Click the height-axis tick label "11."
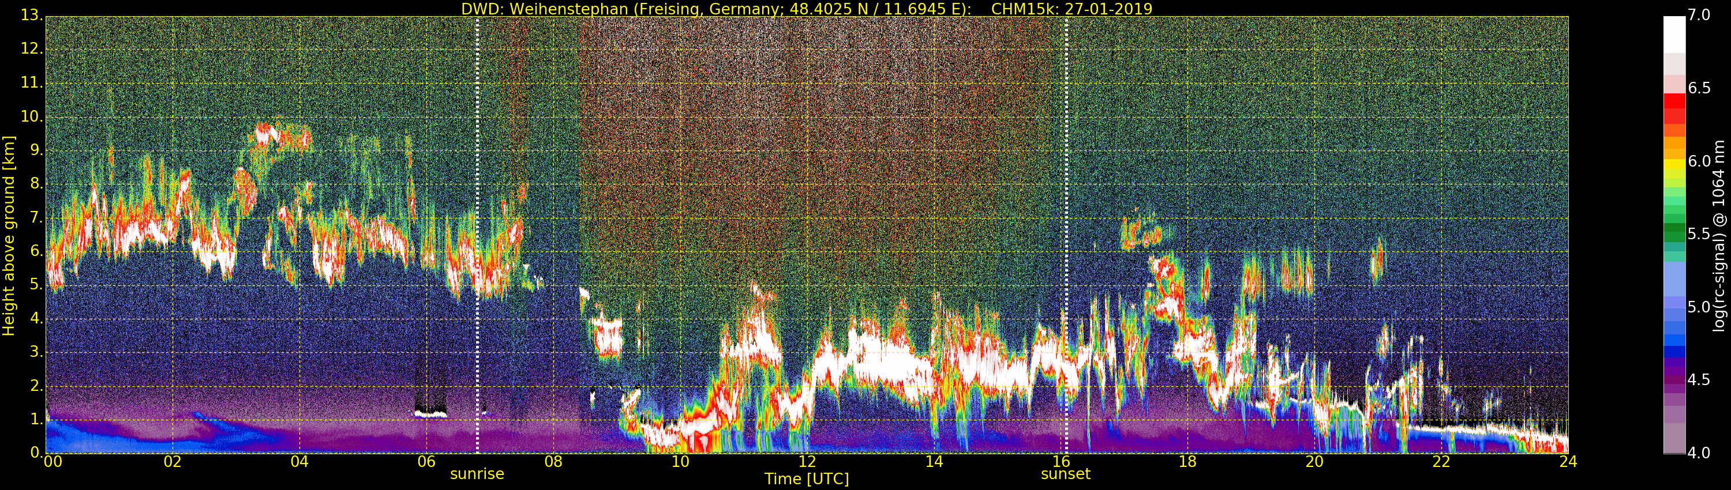This screenshot has width=1731, height=490. click(32, 82)
